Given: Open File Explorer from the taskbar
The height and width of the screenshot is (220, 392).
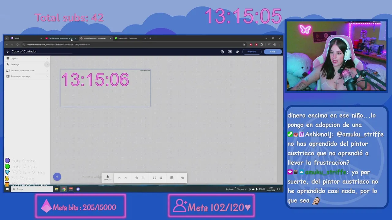Looking at the screenshot, I should coord(57,189).
